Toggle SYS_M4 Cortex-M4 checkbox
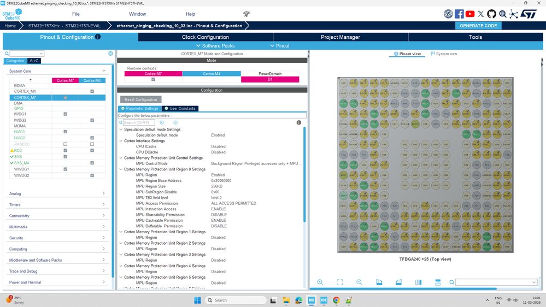Screen dimensions: 546x307 92,163
